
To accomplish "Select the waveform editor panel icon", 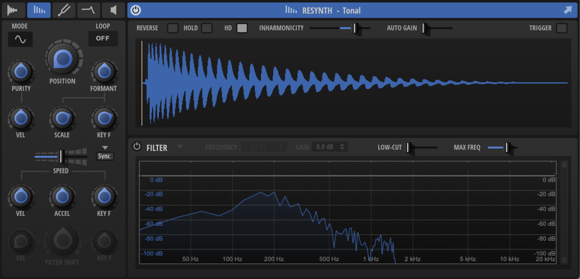I will [13, 10].
